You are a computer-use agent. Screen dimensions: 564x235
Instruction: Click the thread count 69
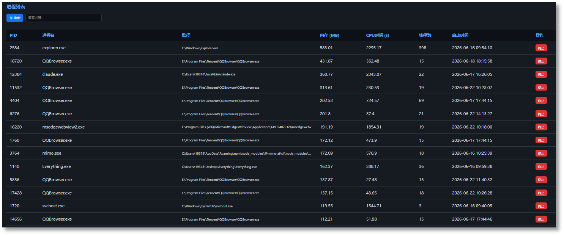pos(421,100)
